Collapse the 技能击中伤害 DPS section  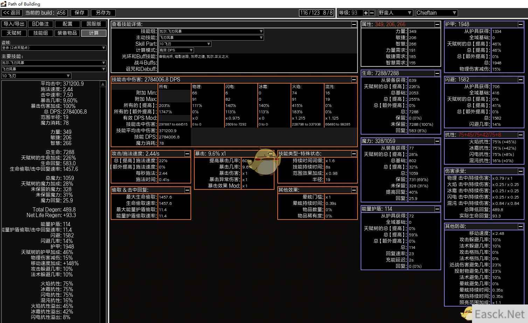pyautogui.click(x=354, y=80)
